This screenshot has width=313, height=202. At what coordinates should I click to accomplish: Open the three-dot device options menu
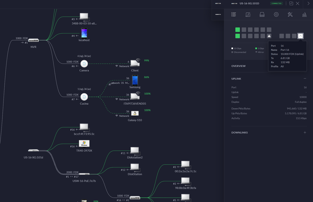click(x=286, y=3)
